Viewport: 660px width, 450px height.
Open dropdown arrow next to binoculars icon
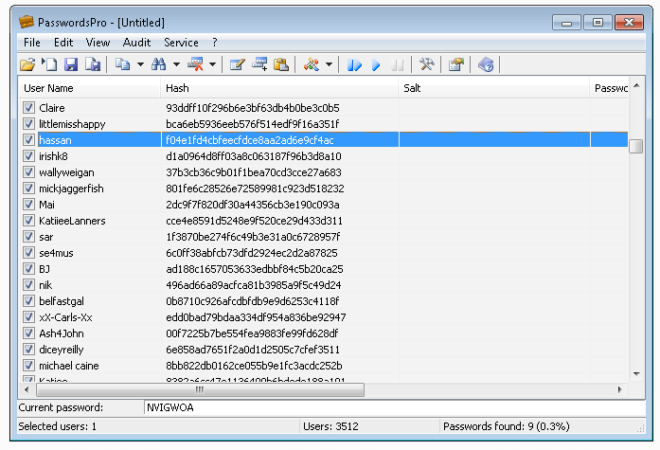[x=176, y=64]
